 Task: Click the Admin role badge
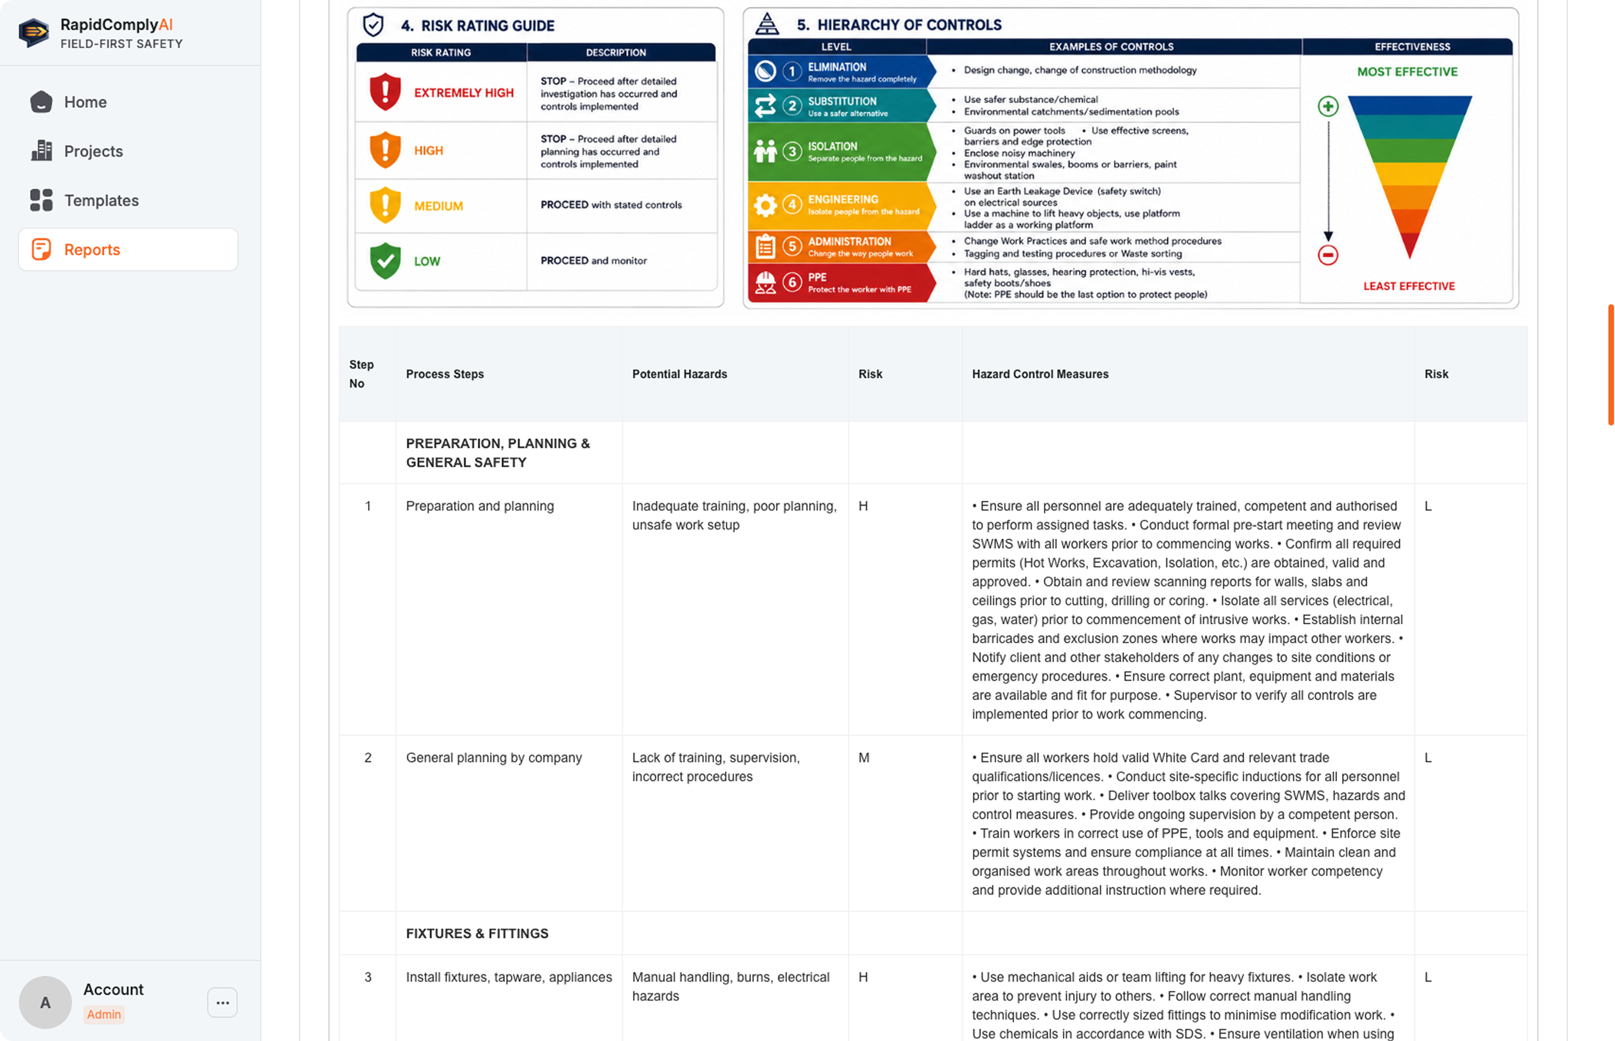pos(104,1014)
